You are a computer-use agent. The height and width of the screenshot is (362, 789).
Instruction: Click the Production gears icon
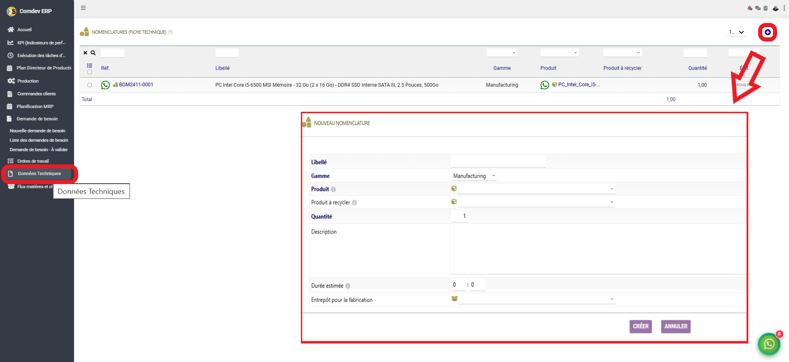11,81
